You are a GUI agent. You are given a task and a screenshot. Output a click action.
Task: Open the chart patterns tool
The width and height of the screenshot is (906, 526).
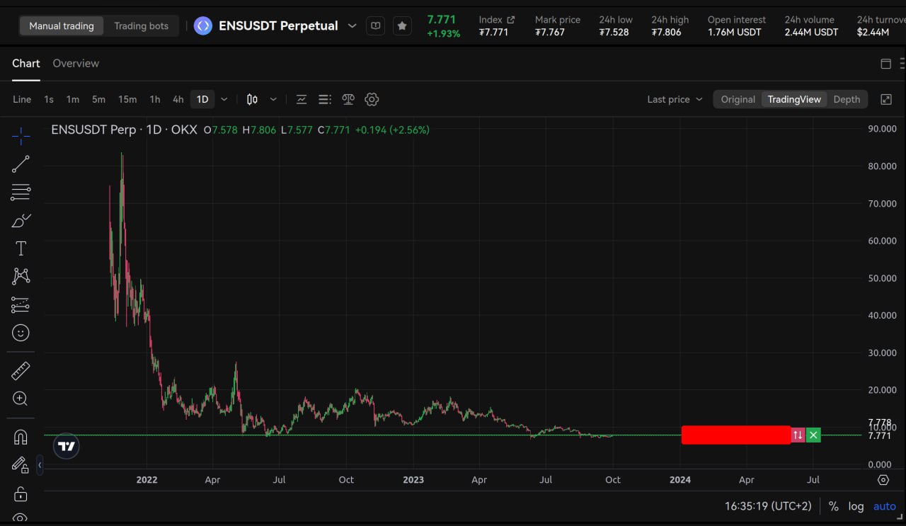tap(21, 276)
